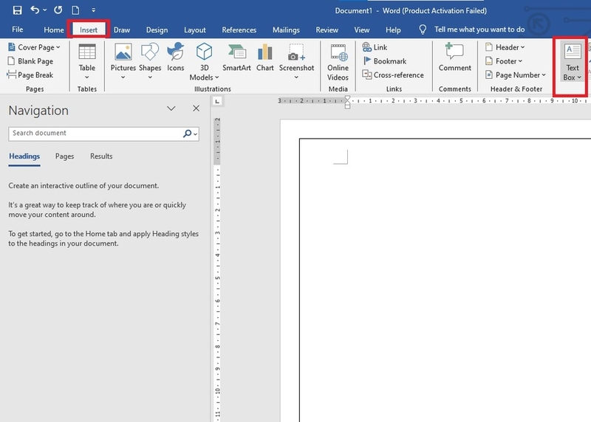Viewport: 591px width, 422px height.
Task: Close the Navigation pane
Action: (x=196, y=108)
